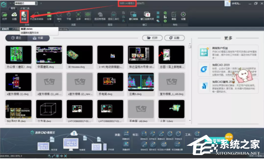
Task: Expand the 编辑模式 mode combo box
Action: (26, 3)
